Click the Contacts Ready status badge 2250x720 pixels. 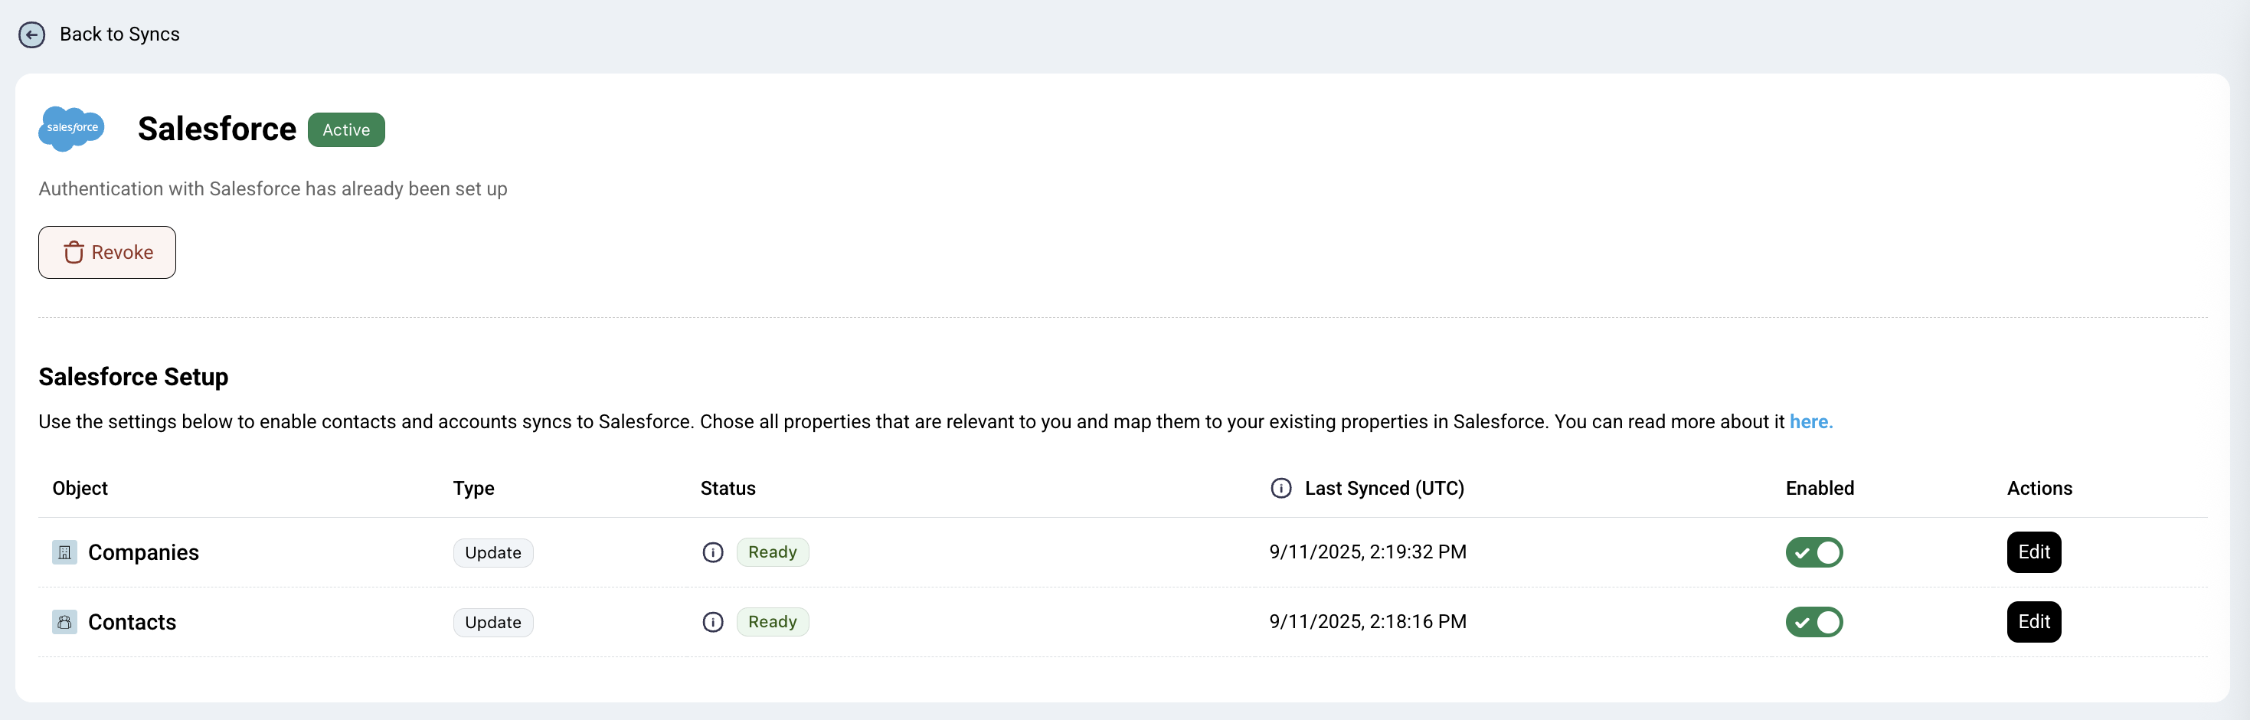pos(772,622)
